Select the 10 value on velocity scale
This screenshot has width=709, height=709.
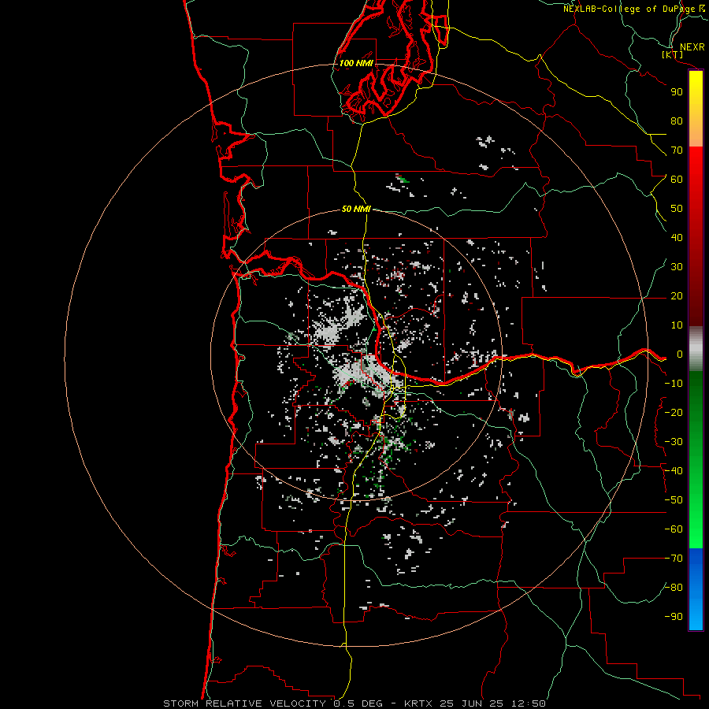click(677, 325)
